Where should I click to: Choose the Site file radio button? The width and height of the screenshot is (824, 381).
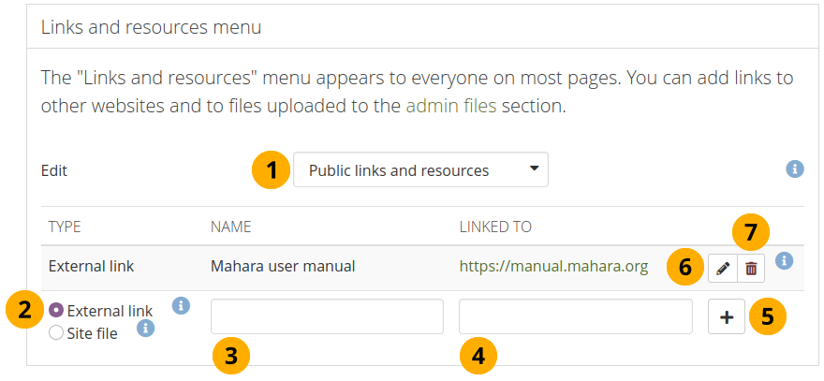pyautogui.click(x=55, y=332)
